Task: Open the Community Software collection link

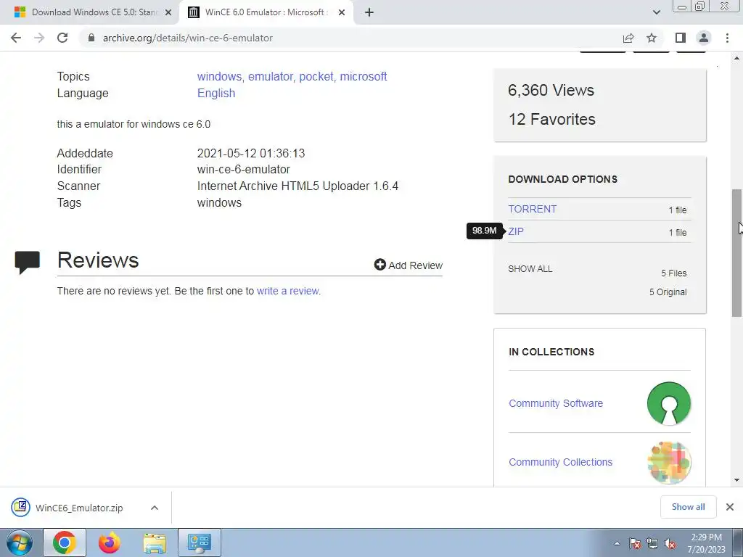Action: (556, 403)
